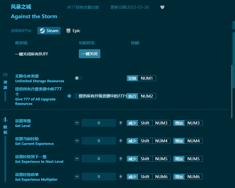Select the Steam platform tab
235x188 pixels.
pyautogui.click(x=49, y=31)
